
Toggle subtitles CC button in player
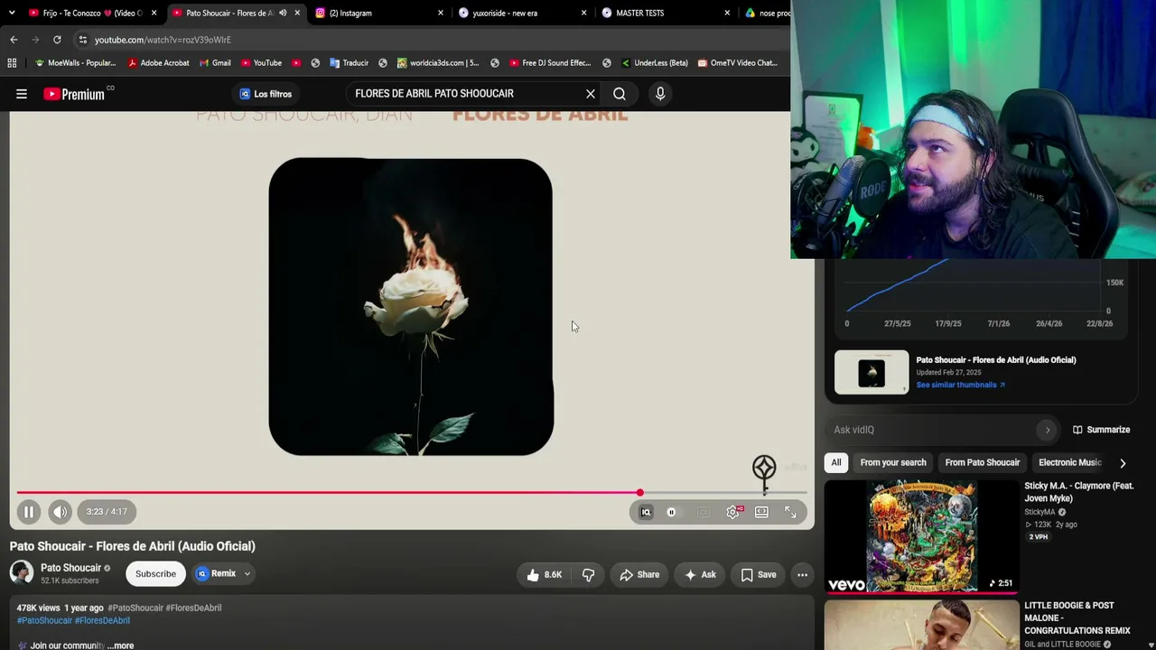click(x=704, y=512)
